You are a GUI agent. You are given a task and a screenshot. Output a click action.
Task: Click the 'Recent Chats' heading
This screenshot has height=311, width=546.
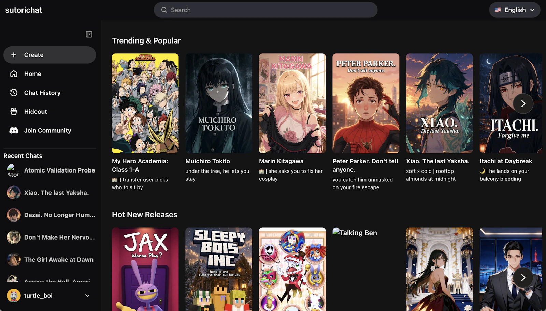[x=23, y=156]
